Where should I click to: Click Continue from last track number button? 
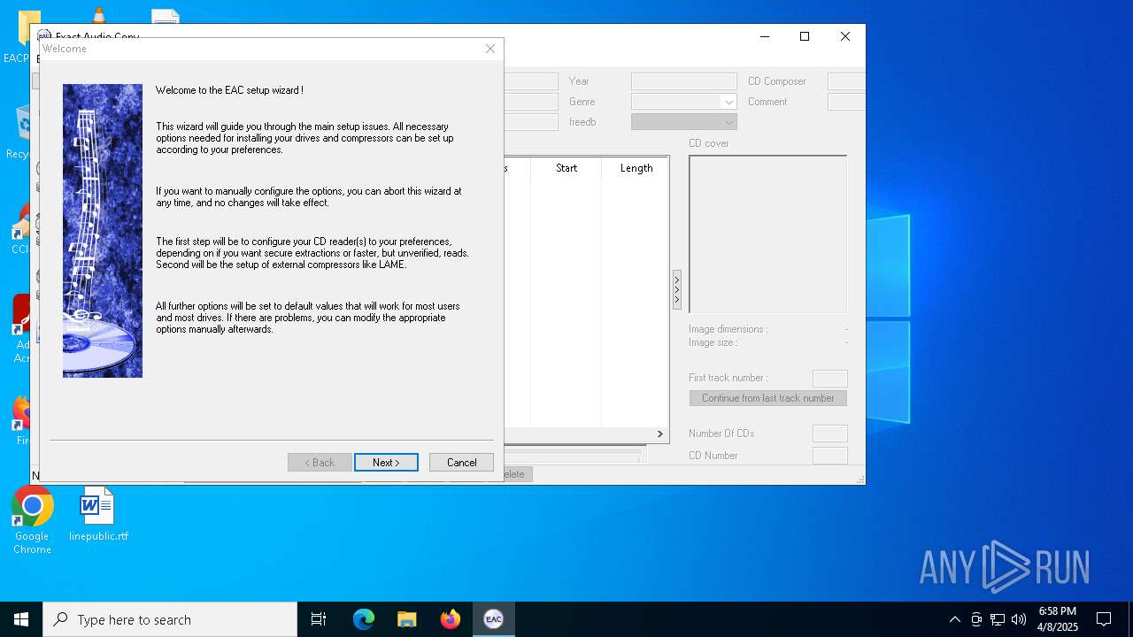pos(767,398)
